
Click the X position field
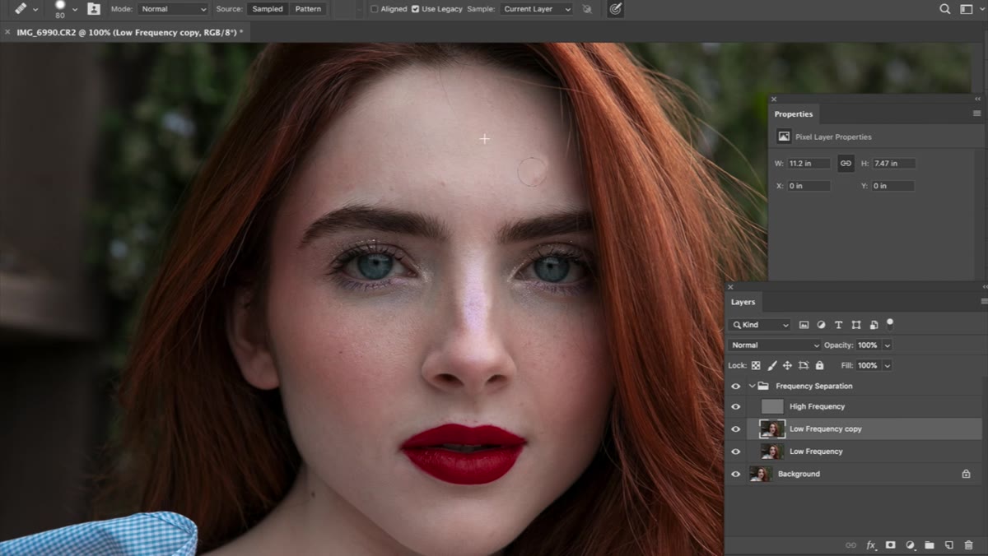809,186
